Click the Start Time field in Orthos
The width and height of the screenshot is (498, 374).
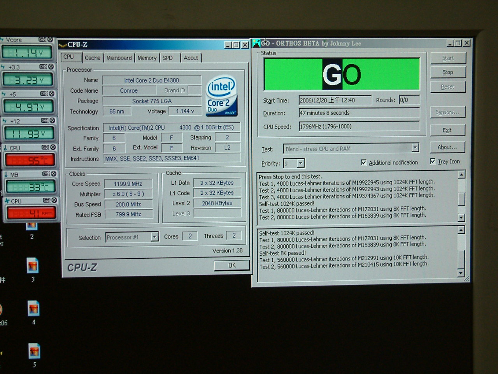point(335,100)
